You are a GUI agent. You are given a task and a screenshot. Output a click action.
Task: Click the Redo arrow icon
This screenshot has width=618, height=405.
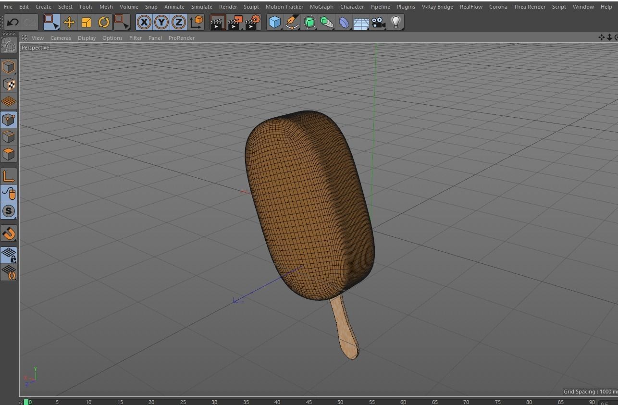point(30,22)
